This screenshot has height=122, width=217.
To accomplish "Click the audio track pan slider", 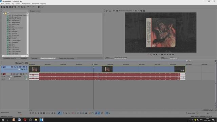I will (10, 79).
